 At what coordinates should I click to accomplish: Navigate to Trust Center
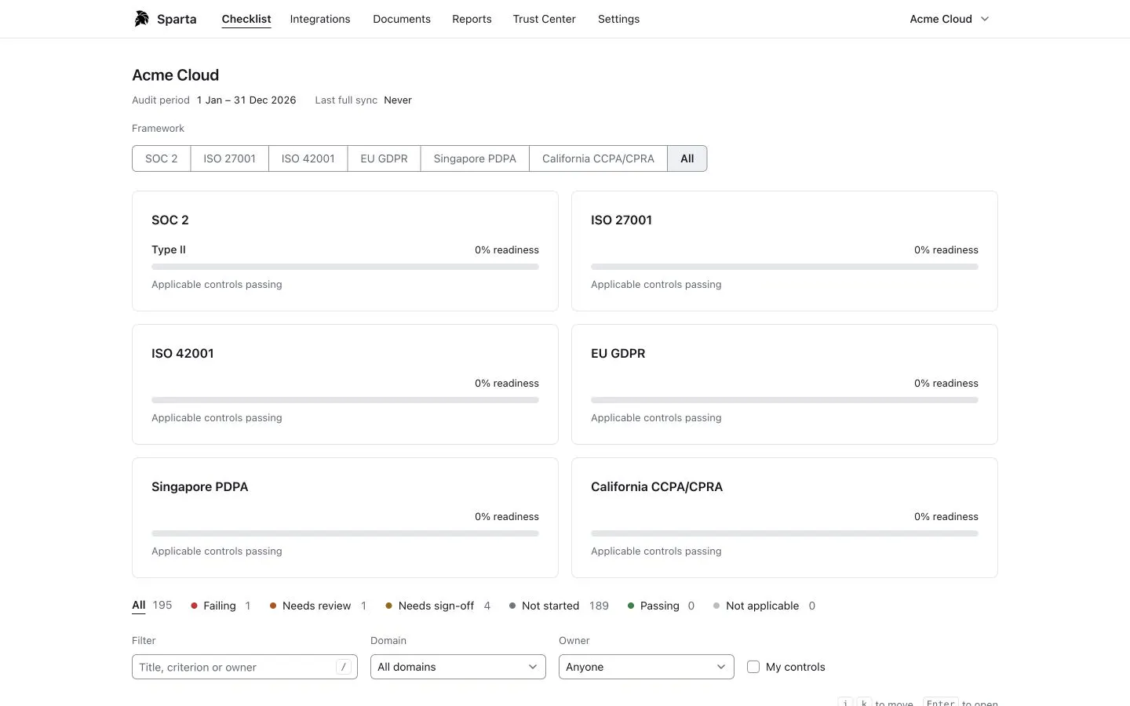point(544,19)
